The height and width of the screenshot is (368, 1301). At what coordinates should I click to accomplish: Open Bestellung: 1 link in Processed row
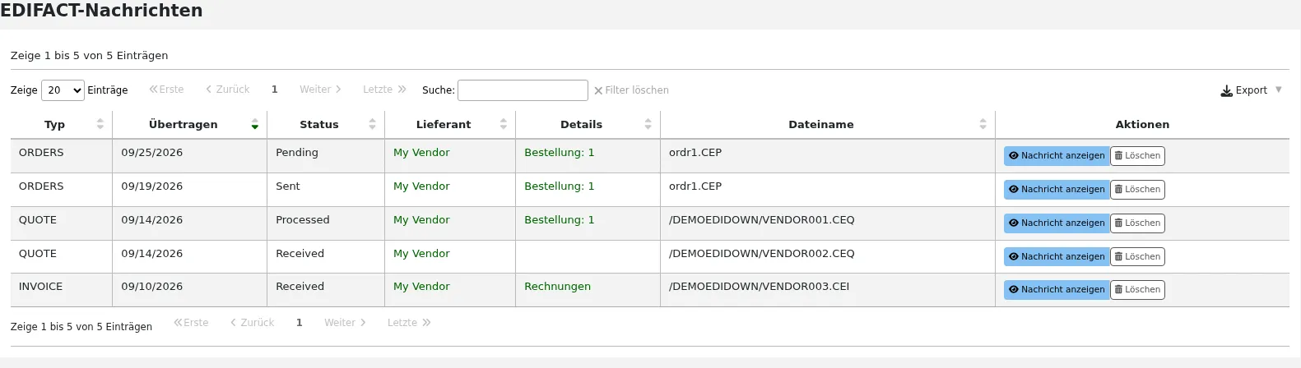(559, 220)
